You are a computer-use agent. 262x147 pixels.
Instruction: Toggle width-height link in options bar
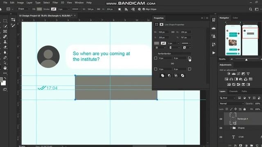[99, 9]
